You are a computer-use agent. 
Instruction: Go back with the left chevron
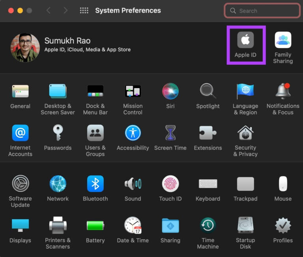[49, 10]
